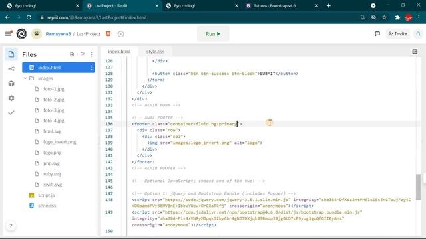Open Ramayana3 profile link

[x=58, y=34]
